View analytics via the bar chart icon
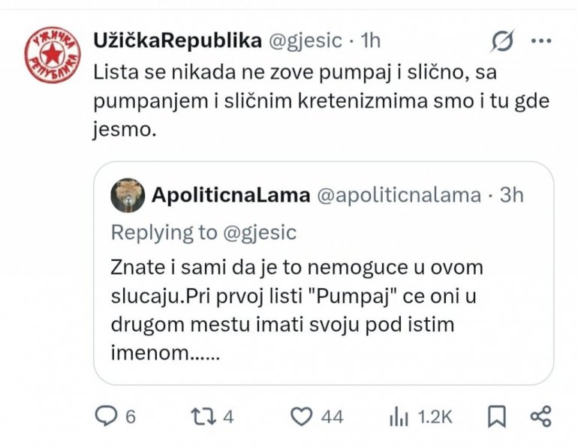This screenshot has width=578, height=447. pos(396,416)
